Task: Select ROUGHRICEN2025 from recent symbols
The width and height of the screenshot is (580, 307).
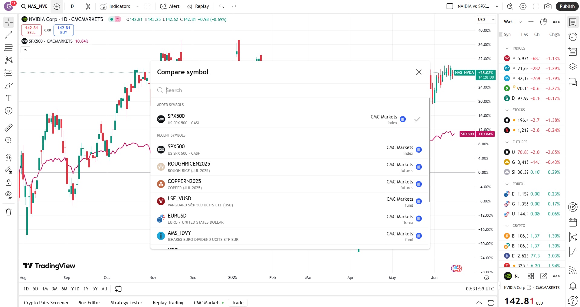Action: [290, 167]
